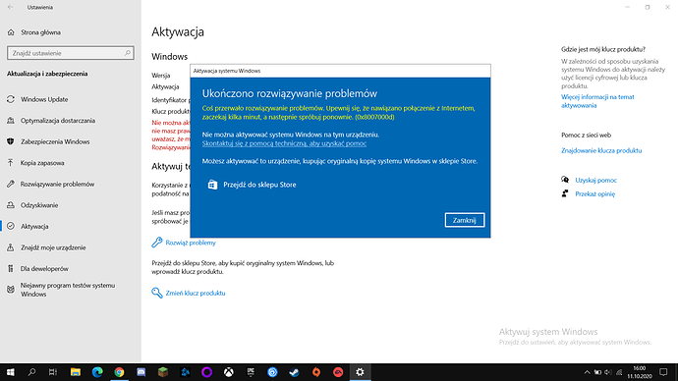678x381 pixels.
Task: Open Ubisoft Connect from the taskbar
Action: click(272, 372)
